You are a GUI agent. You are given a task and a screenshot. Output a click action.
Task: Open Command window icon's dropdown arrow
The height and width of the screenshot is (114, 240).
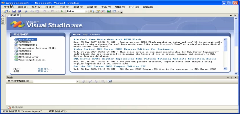click(118, 11)
